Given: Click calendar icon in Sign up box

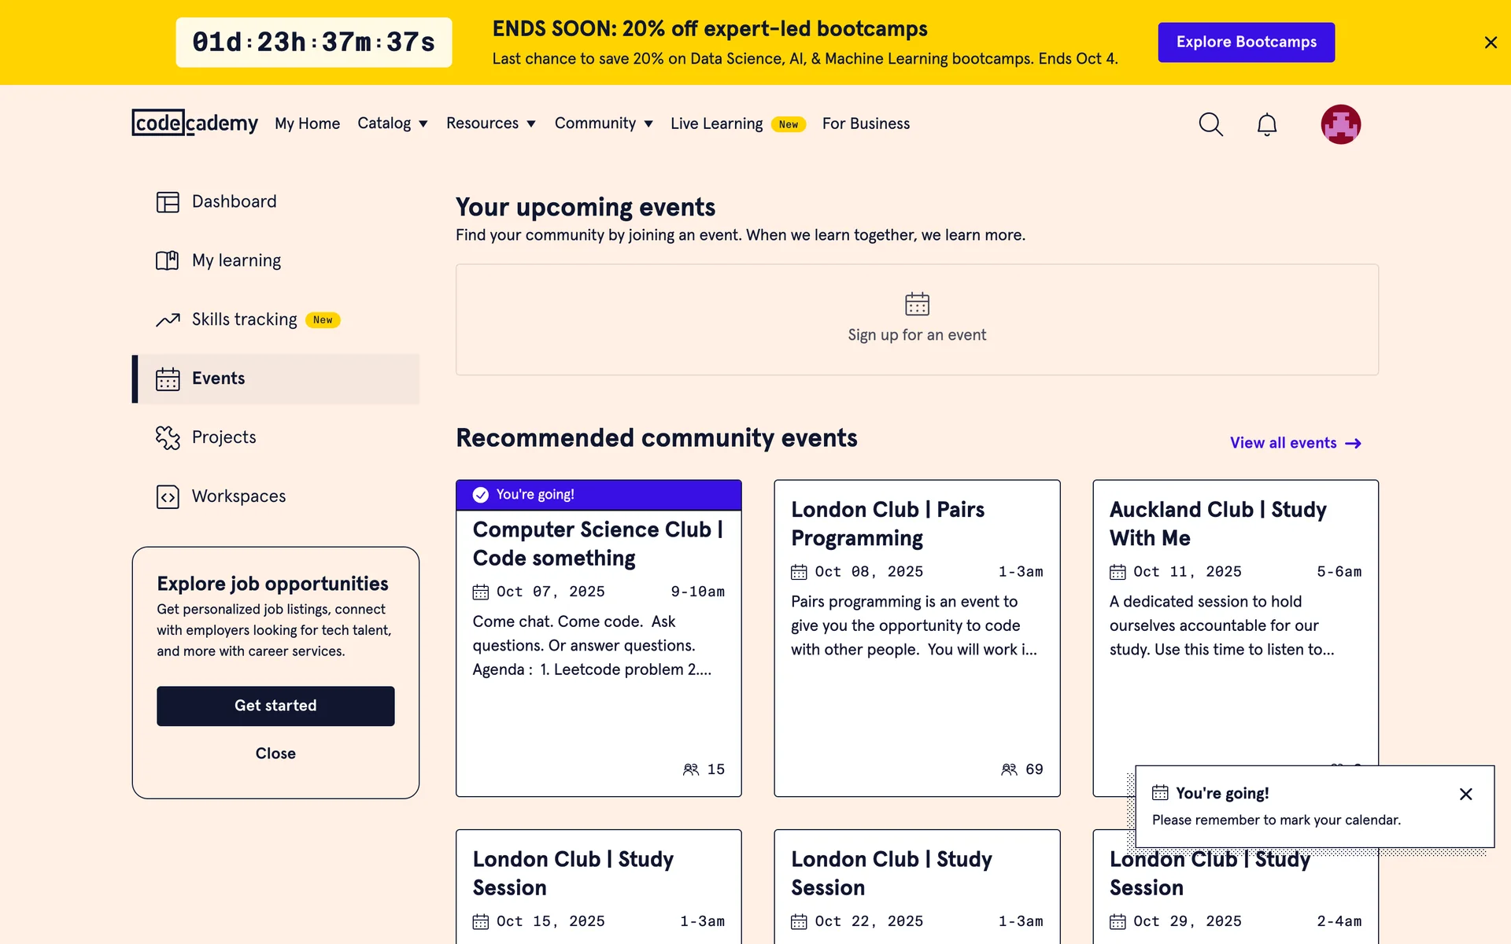Looking at the screenshot, I should 917,304.
